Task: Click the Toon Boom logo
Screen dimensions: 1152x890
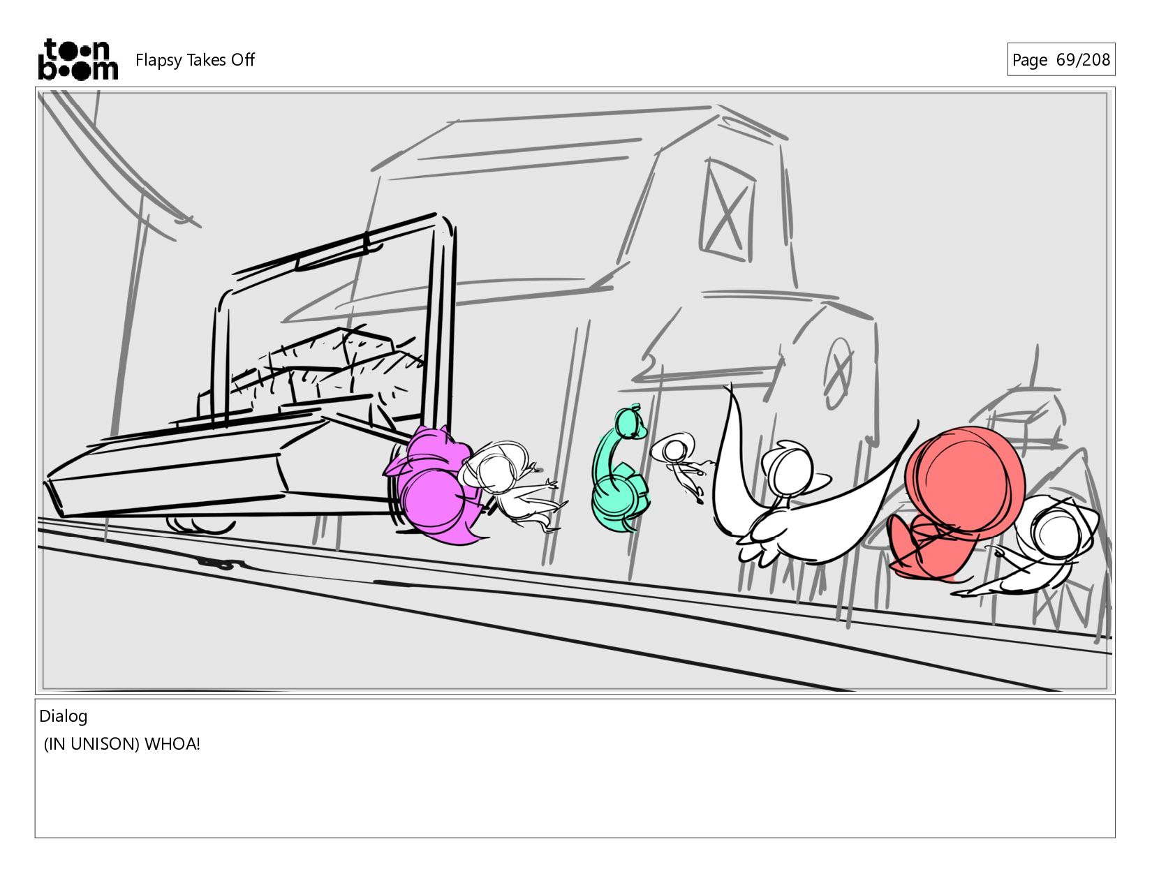Action: (77, 59)
